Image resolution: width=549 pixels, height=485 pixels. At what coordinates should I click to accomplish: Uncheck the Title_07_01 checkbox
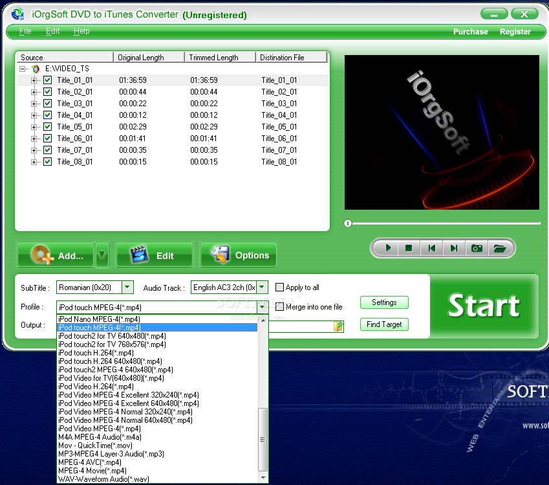(x=48, y=150)
